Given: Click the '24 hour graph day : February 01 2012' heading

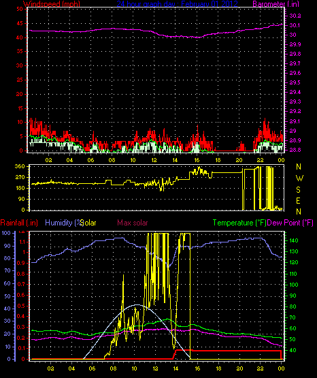Looking at the screenshot, I should click(x=178, y=4).
